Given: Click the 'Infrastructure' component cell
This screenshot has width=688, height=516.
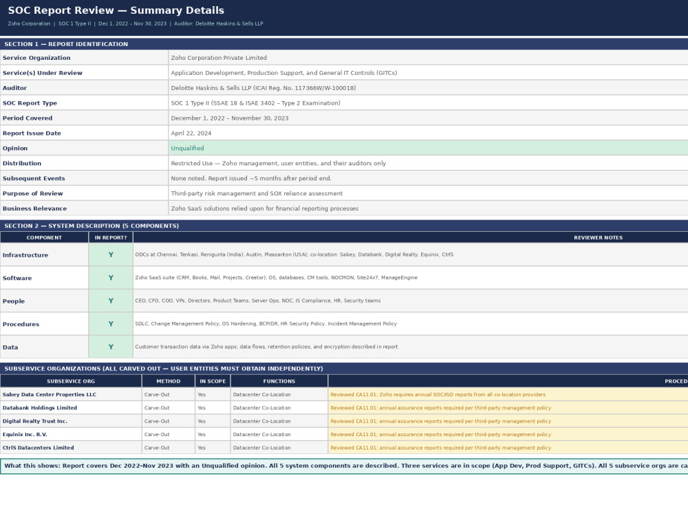Looking at the screenshot, I should [x=44, y=255].
